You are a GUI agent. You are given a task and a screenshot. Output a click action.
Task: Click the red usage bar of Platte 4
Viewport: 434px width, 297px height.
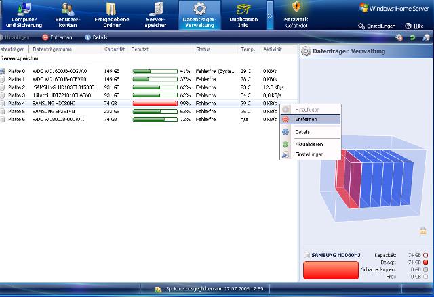click(154, 103)
